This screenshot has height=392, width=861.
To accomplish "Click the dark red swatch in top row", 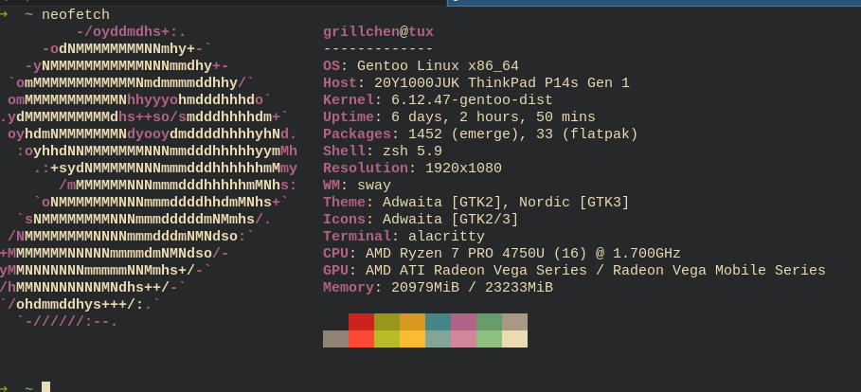I will tap(361, 322).
